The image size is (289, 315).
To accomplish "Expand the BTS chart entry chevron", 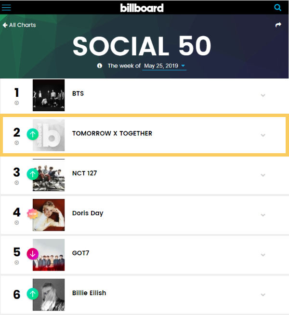I will (263, 95).
